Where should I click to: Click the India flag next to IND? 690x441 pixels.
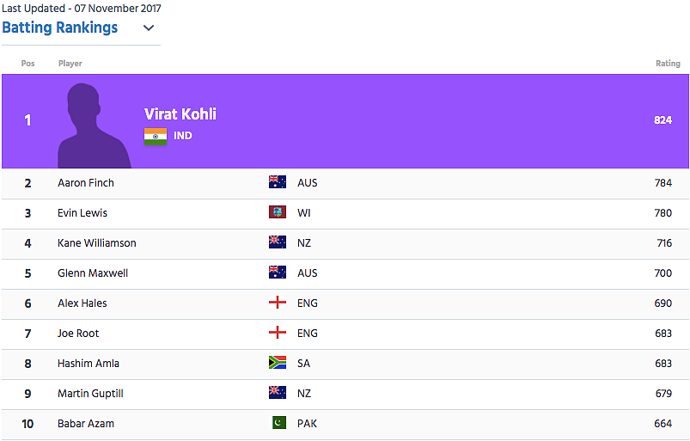[x=156, y=137]
